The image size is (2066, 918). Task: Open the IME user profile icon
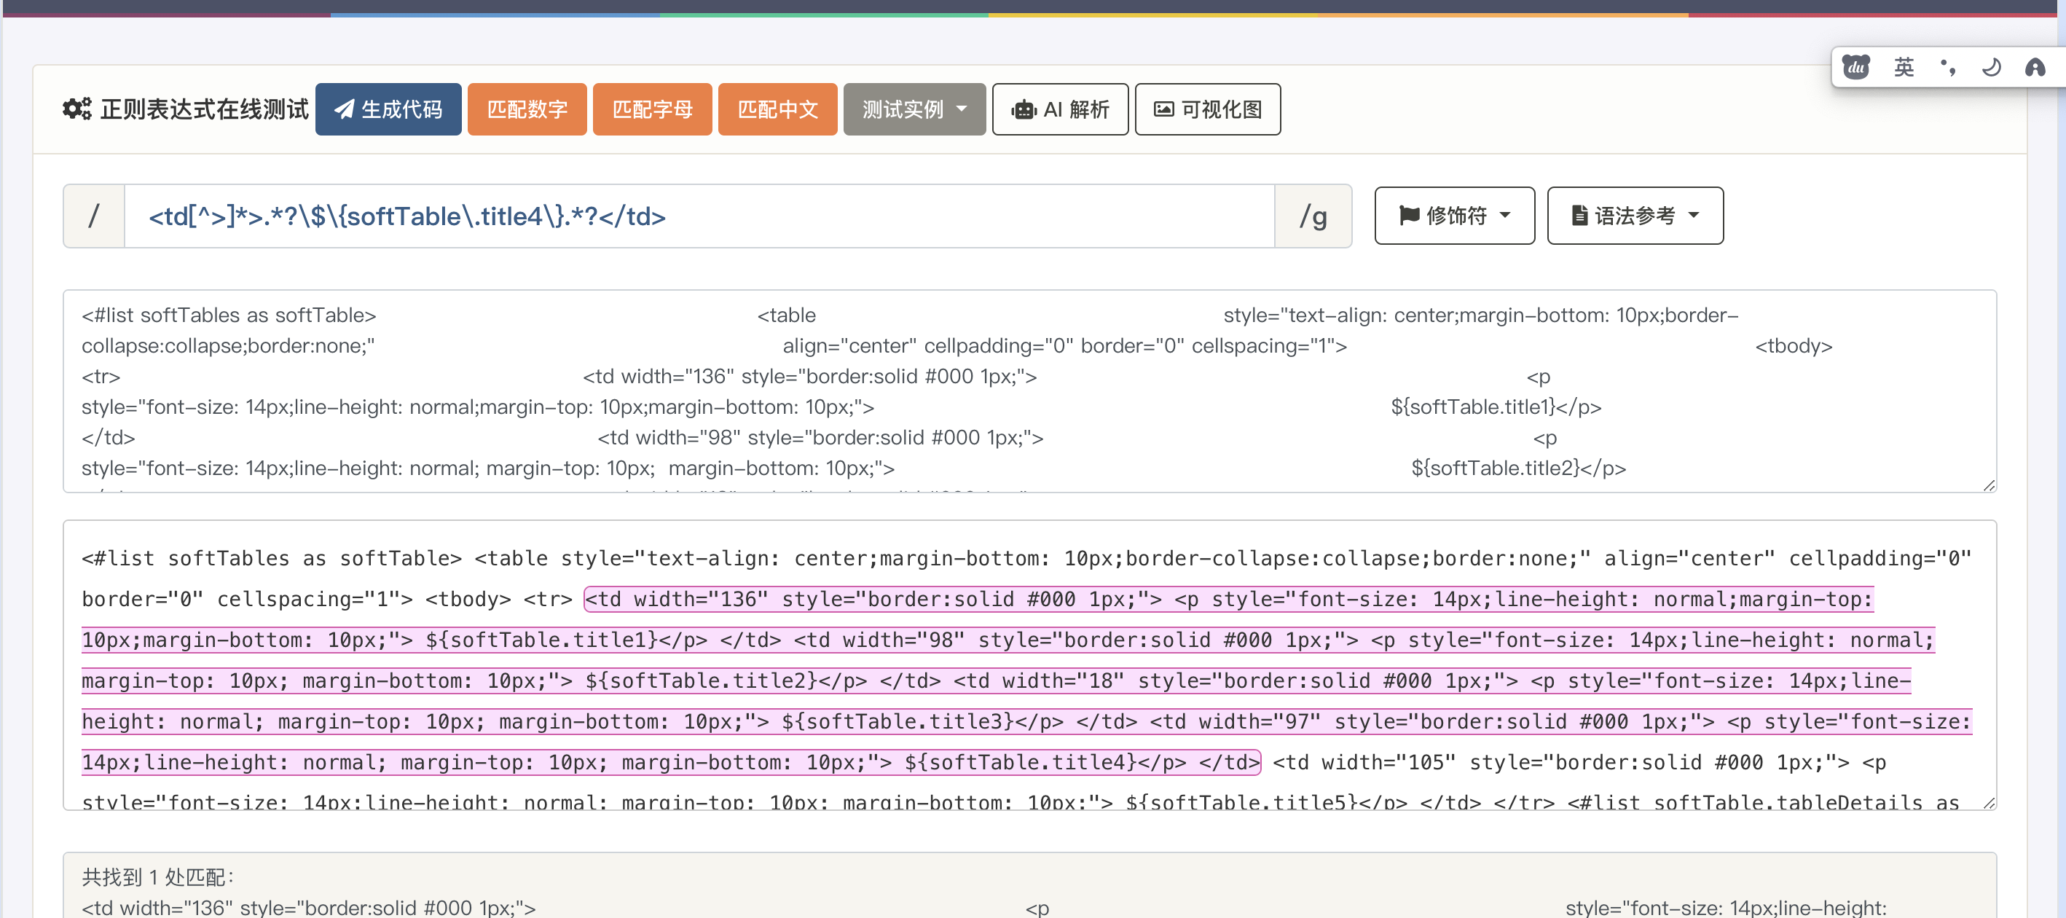(2035, 68)
